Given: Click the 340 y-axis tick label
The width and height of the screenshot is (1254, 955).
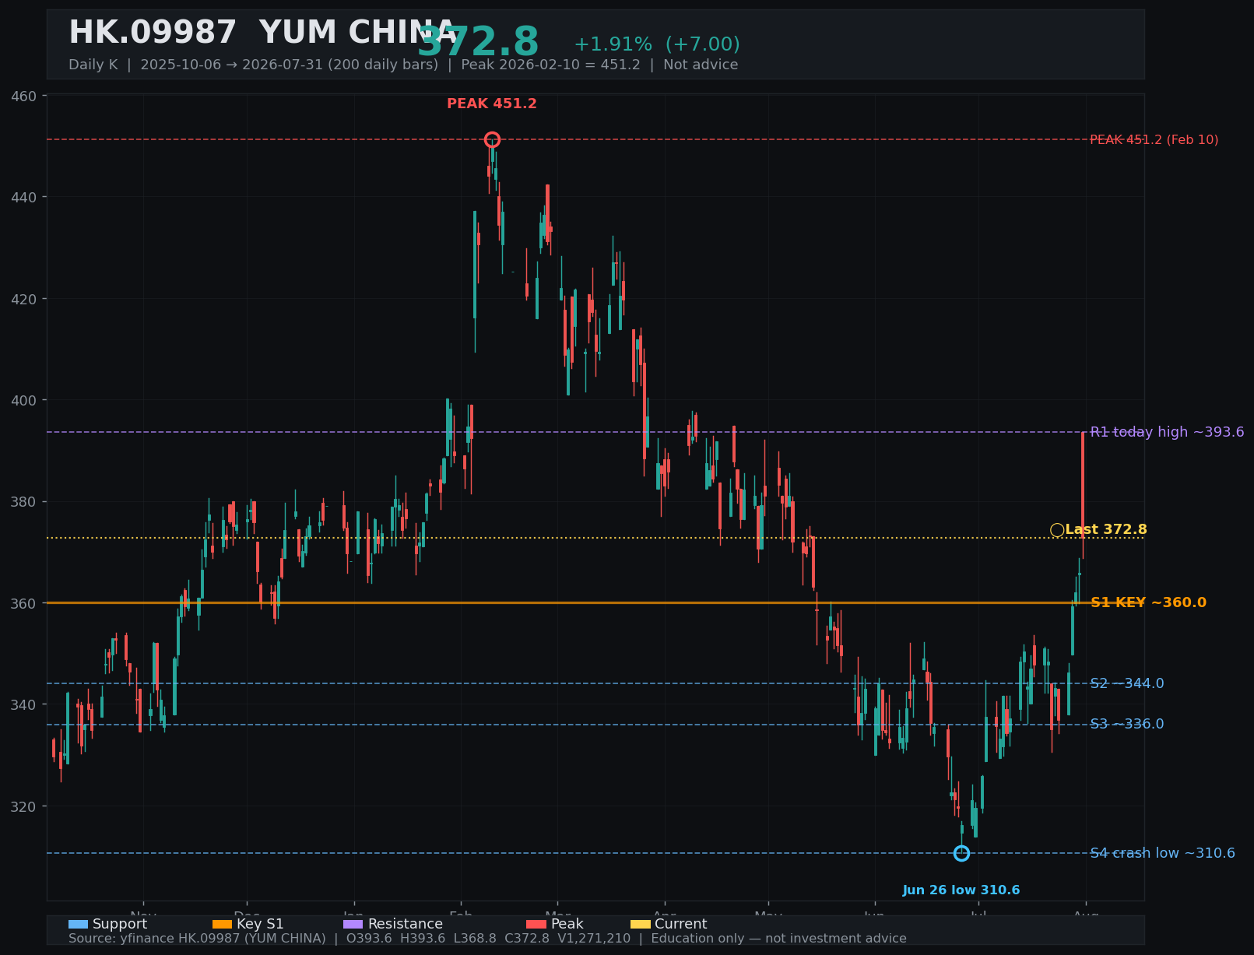Looking at the screenshot, I should pos(25,705).
